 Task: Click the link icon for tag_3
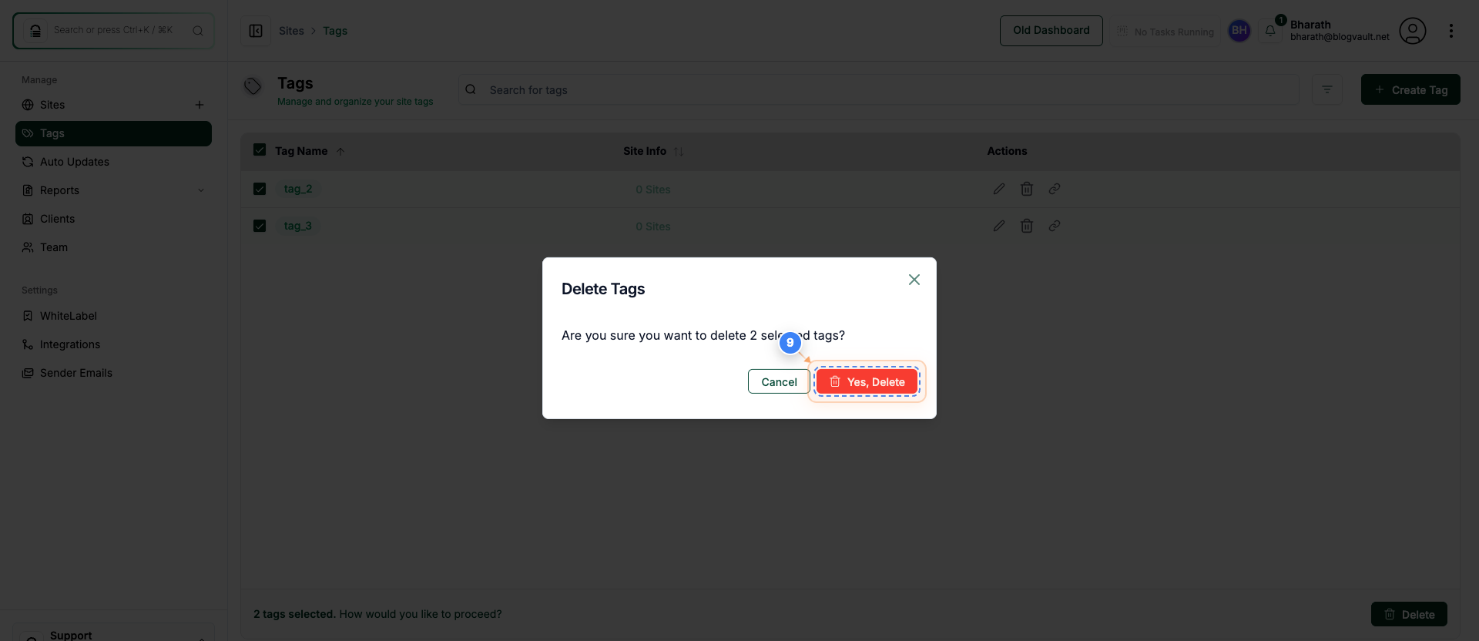tap(1055, 226)
